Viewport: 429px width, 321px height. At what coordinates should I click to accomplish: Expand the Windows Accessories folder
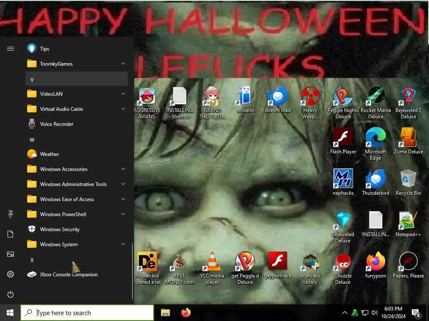click(x=77, y=169)
